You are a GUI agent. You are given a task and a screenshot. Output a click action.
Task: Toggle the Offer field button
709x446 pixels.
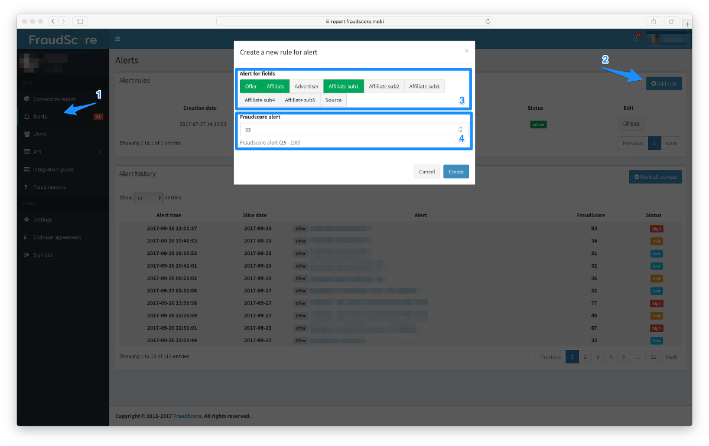(x=251, y=86)
